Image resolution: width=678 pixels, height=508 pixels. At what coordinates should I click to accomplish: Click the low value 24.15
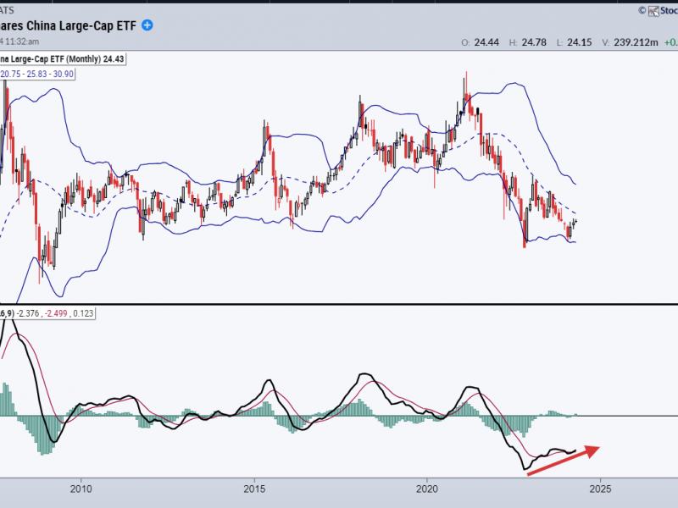click(580, 42)
